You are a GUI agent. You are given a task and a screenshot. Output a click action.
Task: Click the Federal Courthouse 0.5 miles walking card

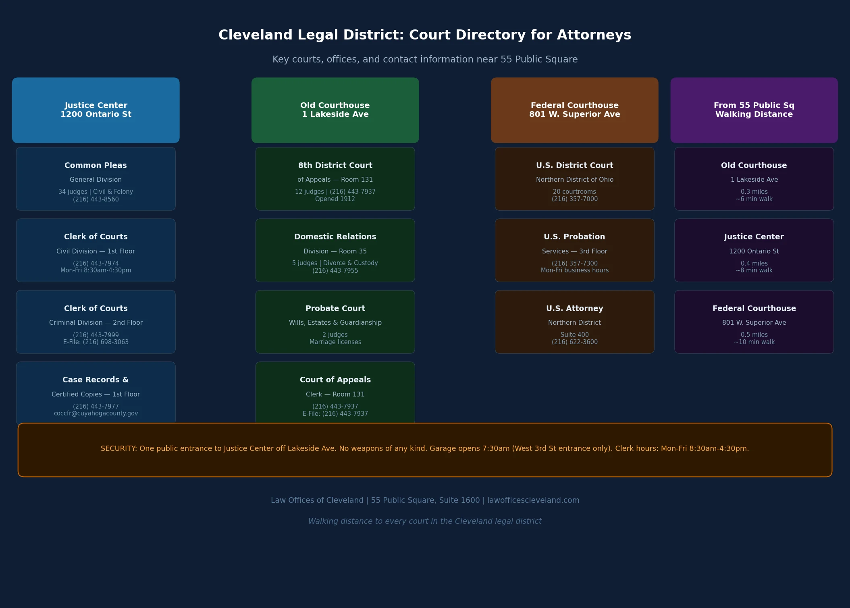click(x=754, y=322)
